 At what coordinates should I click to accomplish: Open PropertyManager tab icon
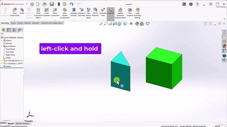point(9,30)
